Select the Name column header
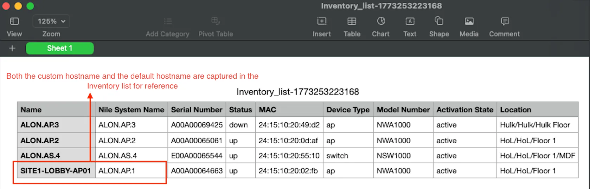Screen dimensions: 590x189 [56, 110]
